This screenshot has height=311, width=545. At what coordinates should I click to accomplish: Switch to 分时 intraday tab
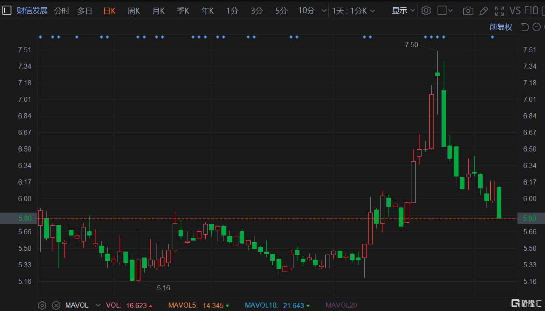pyautogui.click(x=61, y=11)
